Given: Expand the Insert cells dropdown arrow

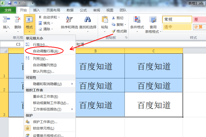Looking at the screenshot, I should point(6,32).
